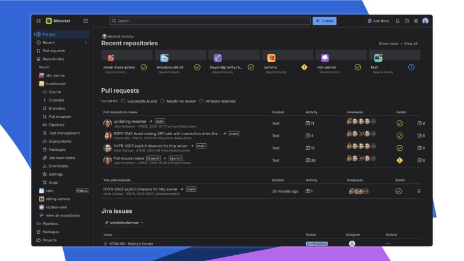Toggle the Successful builds filter
This screenshot has width=464, height=261.
[x=123, y=101]
